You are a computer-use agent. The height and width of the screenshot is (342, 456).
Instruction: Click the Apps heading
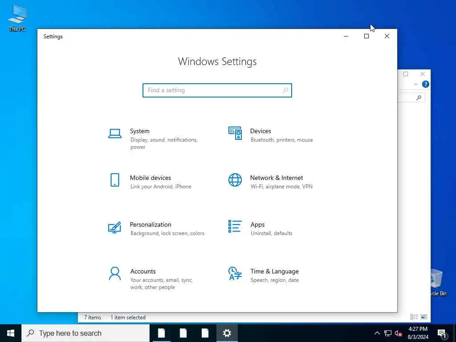[258, 224]
